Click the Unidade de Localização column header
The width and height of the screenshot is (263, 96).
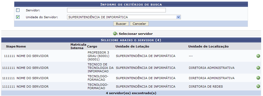click(208, 46)
